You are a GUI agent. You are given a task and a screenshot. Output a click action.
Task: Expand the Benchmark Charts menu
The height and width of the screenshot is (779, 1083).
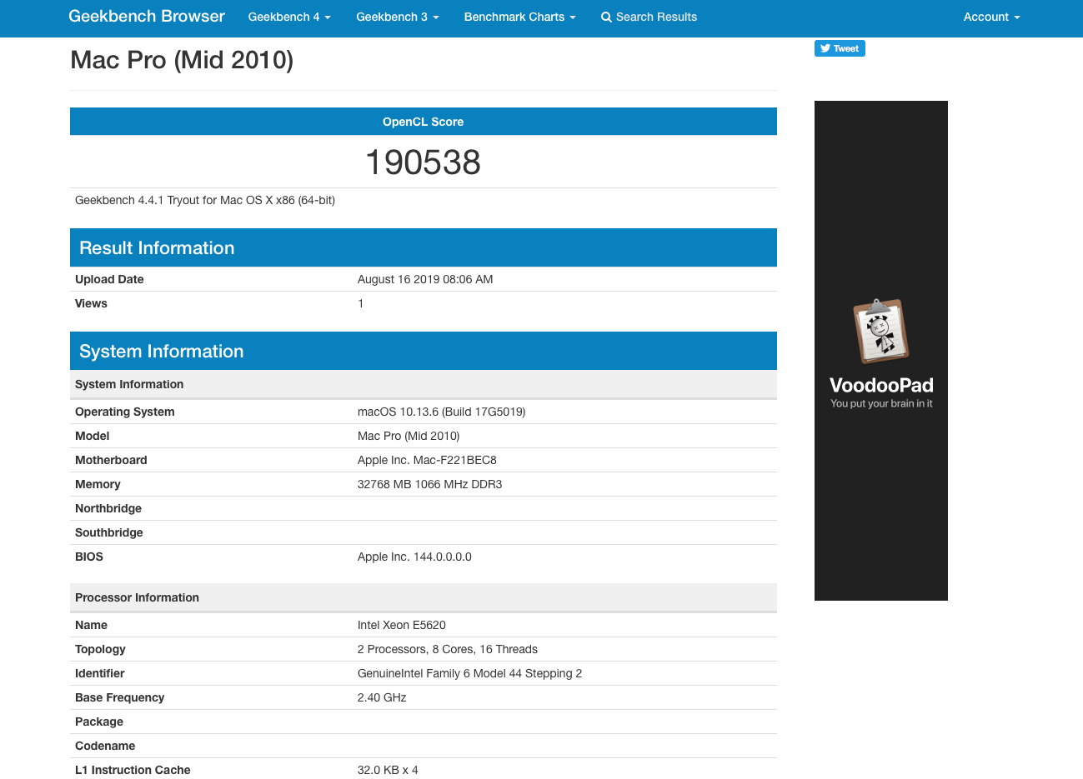(520, 17)
